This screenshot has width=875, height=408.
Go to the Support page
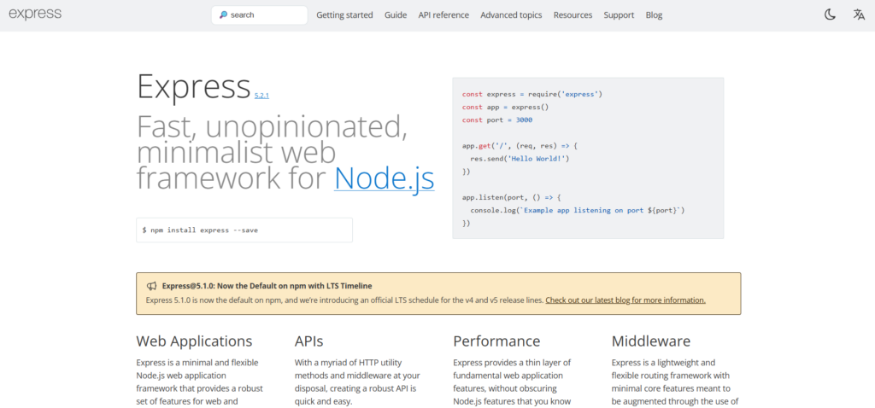point(619,15)
